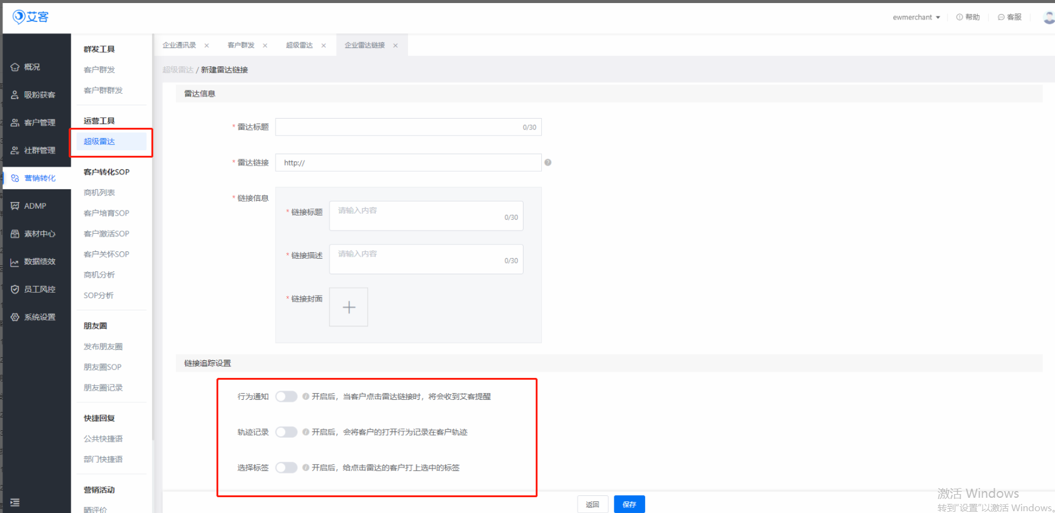1055x513 pixels.
Task: Select 超级雷达 in the 运营工具 menu
Action: click(x=100, y=142)
